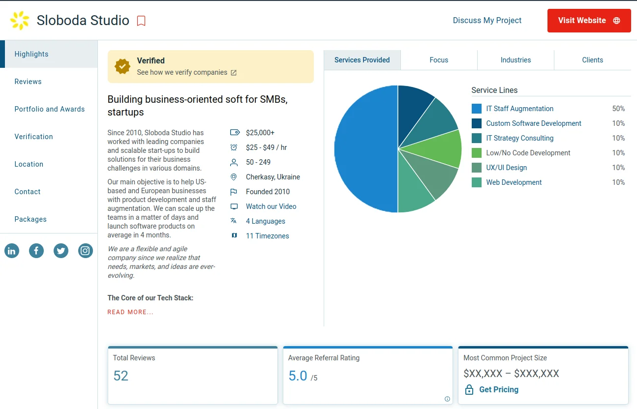Click the price tag icon next to $25,000+
Image resolution: width=637 pixels, height=409 pixels.
click(x=235, y=133)
